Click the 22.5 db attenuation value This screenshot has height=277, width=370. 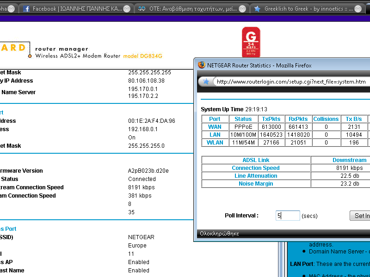coord(350,176)
